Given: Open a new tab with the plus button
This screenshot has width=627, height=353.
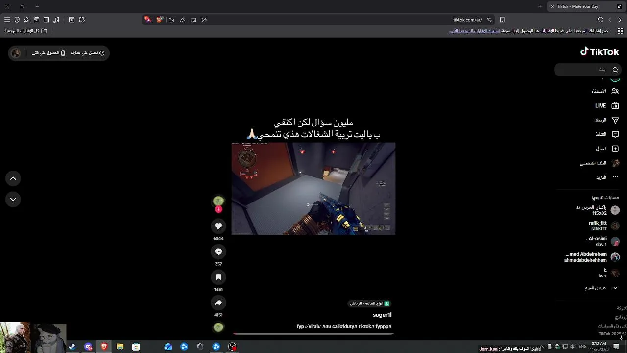Looking at the screenshot, I should point(540,6).
